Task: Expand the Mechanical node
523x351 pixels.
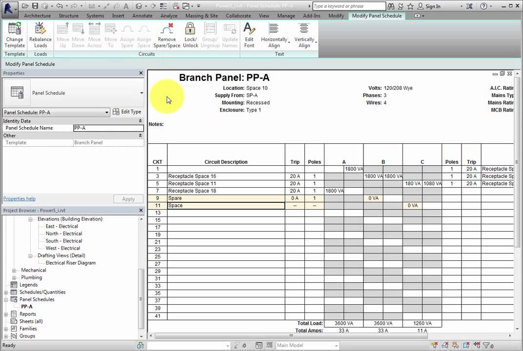Action: coord(14,271)
